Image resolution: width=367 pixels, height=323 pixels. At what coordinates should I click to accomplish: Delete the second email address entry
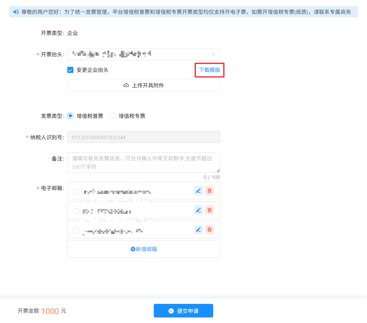(210, 210)
